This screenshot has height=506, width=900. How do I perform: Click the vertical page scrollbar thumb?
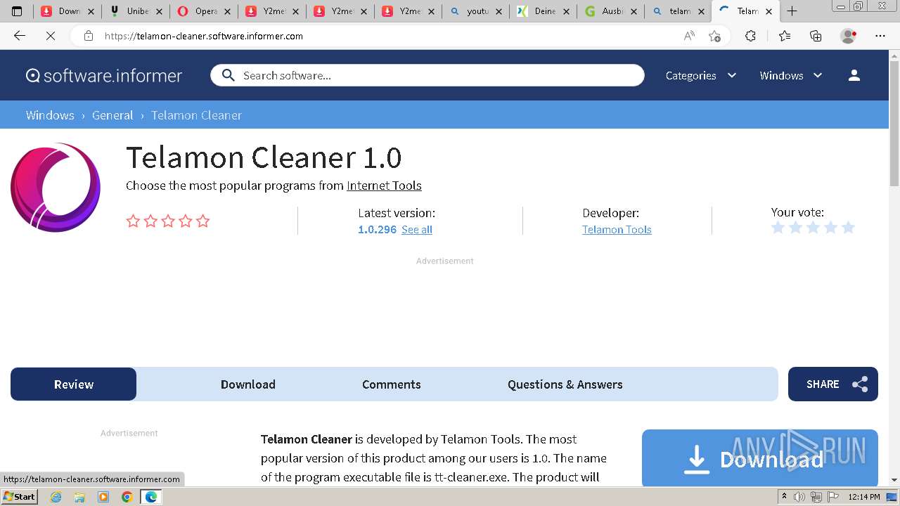point(894,123)
